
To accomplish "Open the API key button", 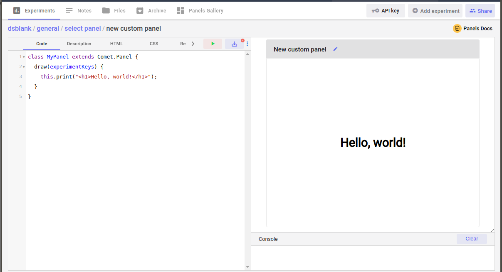I will tap(386, 11).
